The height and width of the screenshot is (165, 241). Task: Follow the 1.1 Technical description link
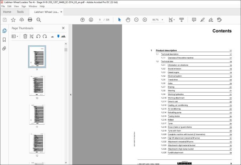(x=170, y=54)
